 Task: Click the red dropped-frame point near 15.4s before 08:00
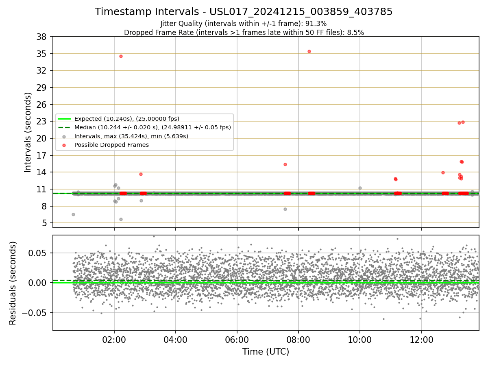tap(285, 164)
